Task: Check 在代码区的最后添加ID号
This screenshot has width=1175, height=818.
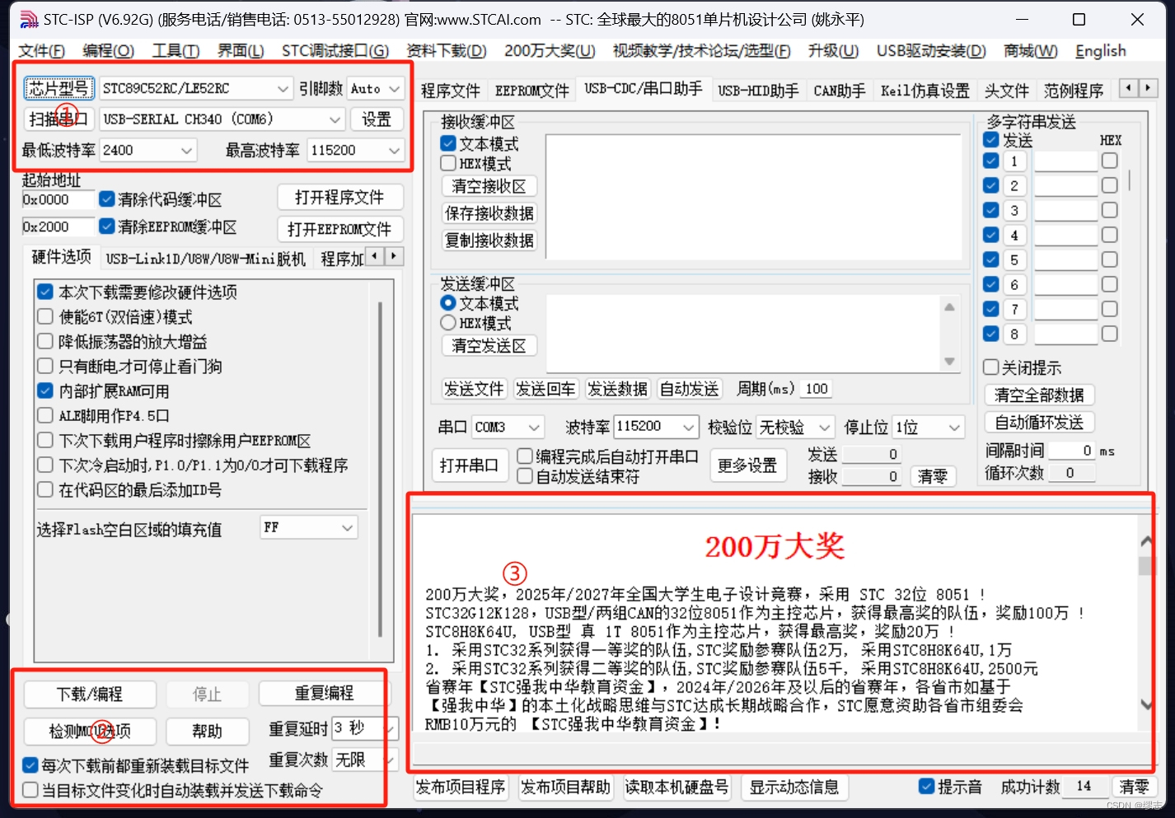Action: pyautogui.click(x=45, y=489)
